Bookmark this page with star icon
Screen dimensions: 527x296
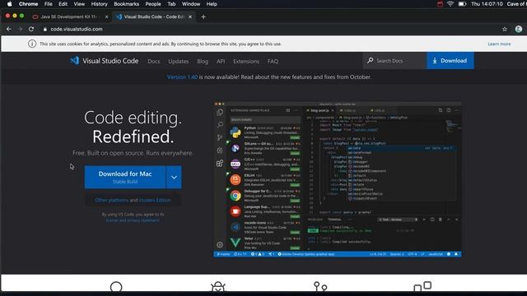click(505, 30)
